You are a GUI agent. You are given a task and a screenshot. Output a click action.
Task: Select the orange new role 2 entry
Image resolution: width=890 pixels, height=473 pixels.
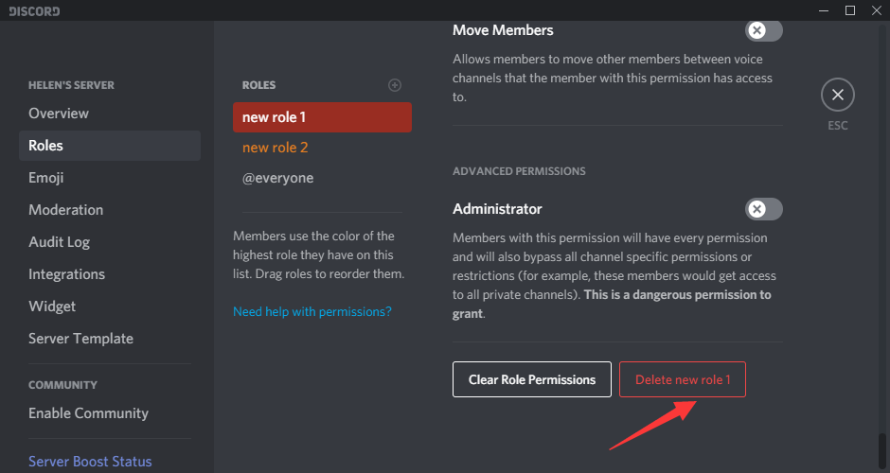(276, 148)
